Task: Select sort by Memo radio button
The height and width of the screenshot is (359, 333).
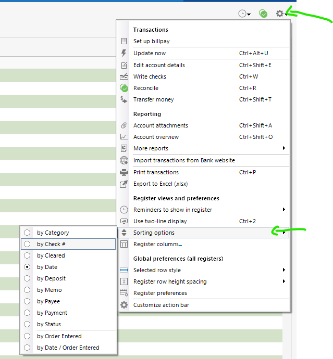Action: 27,290
